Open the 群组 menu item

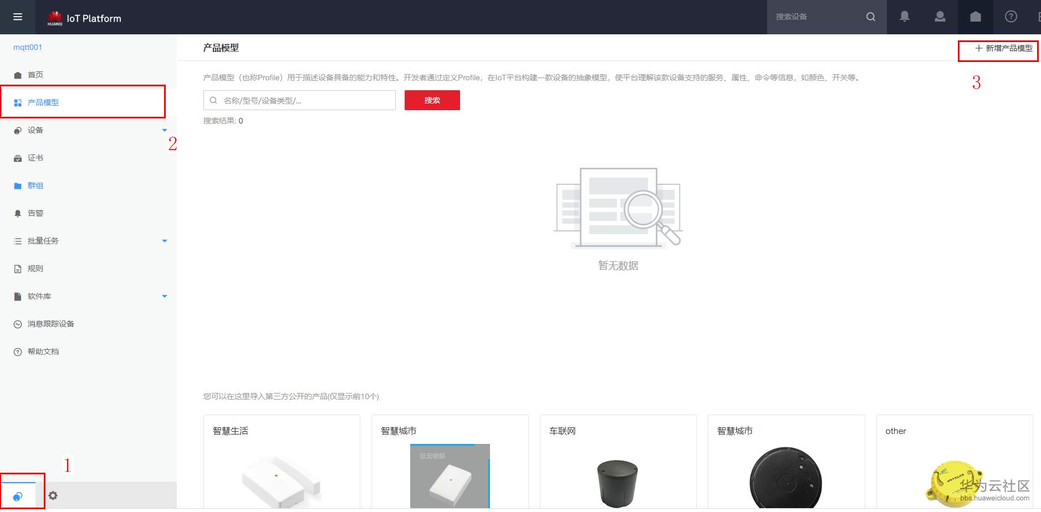34,185
